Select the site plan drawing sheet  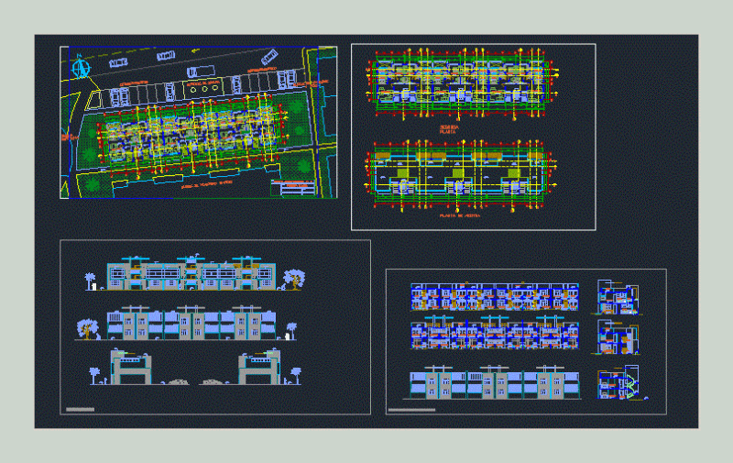click(x=198, y=122)
